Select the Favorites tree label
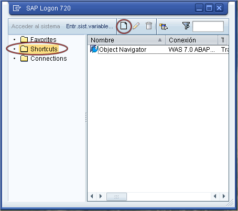This screenshot has width=238, height=211. pos(44,40)
